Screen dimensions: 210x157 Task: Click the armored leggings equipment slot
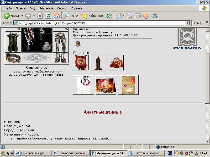(61, 42)
